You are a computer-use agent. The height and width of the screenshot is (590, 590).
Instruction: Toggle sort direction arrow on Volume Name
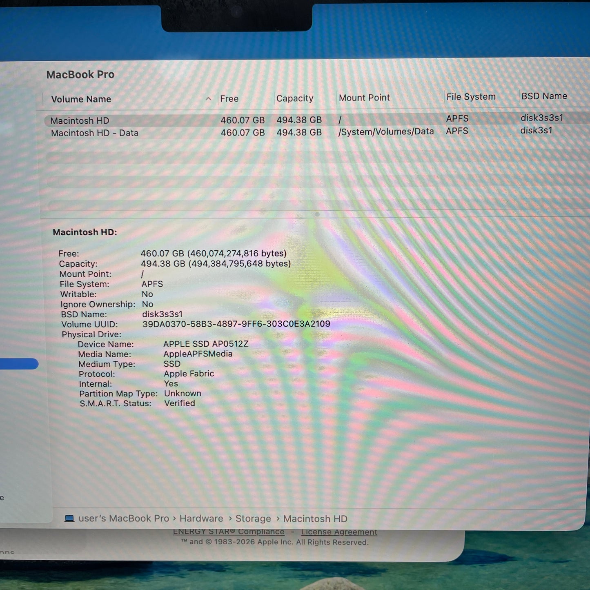pyautogui.click(x=208, y=99)
